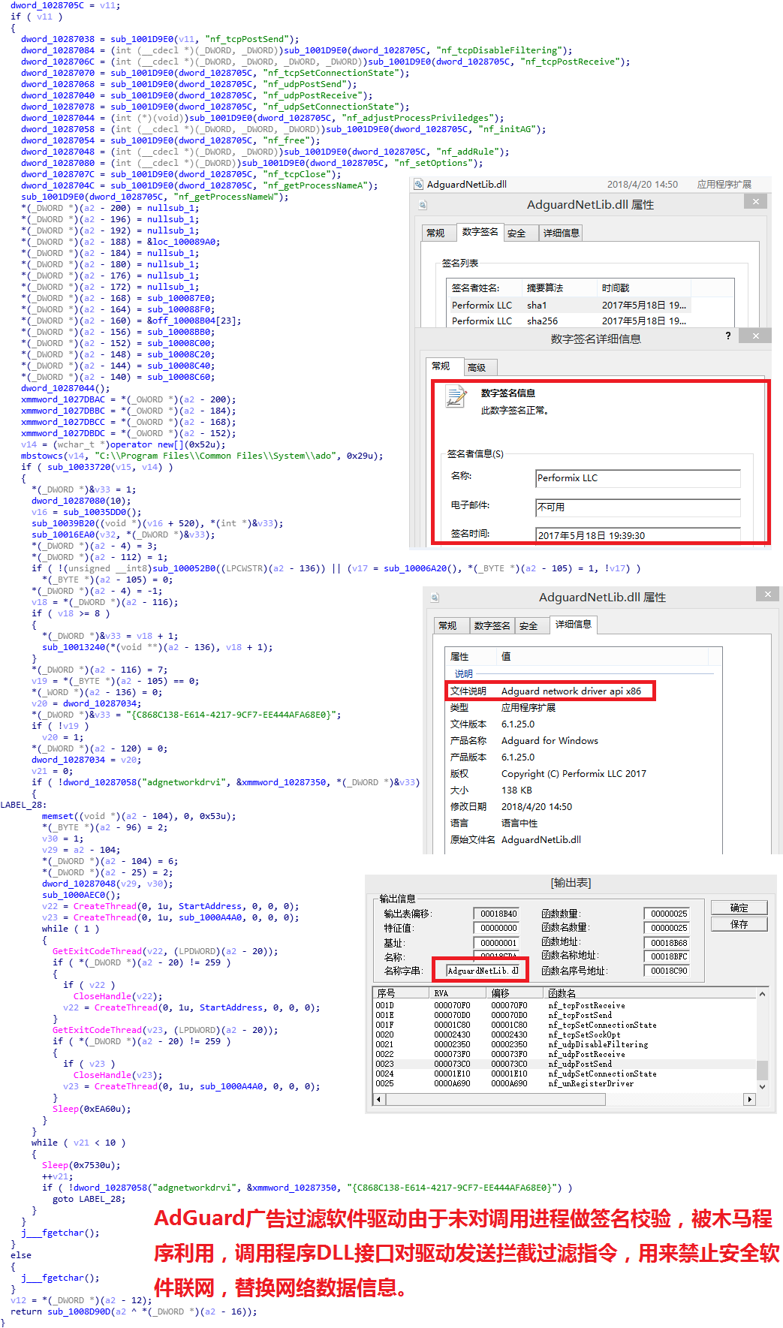Click the AdguardNetLib.dll file icon in explorer row

(419, 185)
